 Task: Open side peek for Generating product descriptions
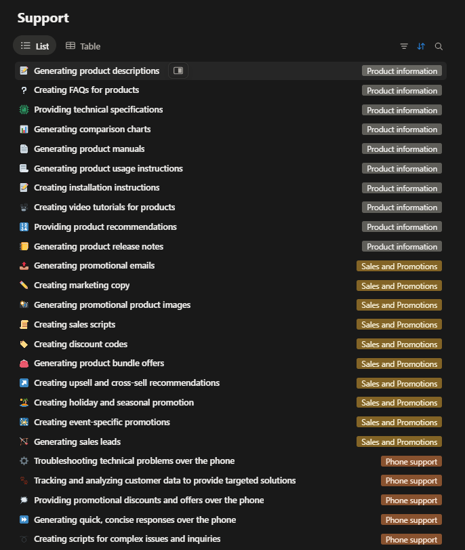178,70
